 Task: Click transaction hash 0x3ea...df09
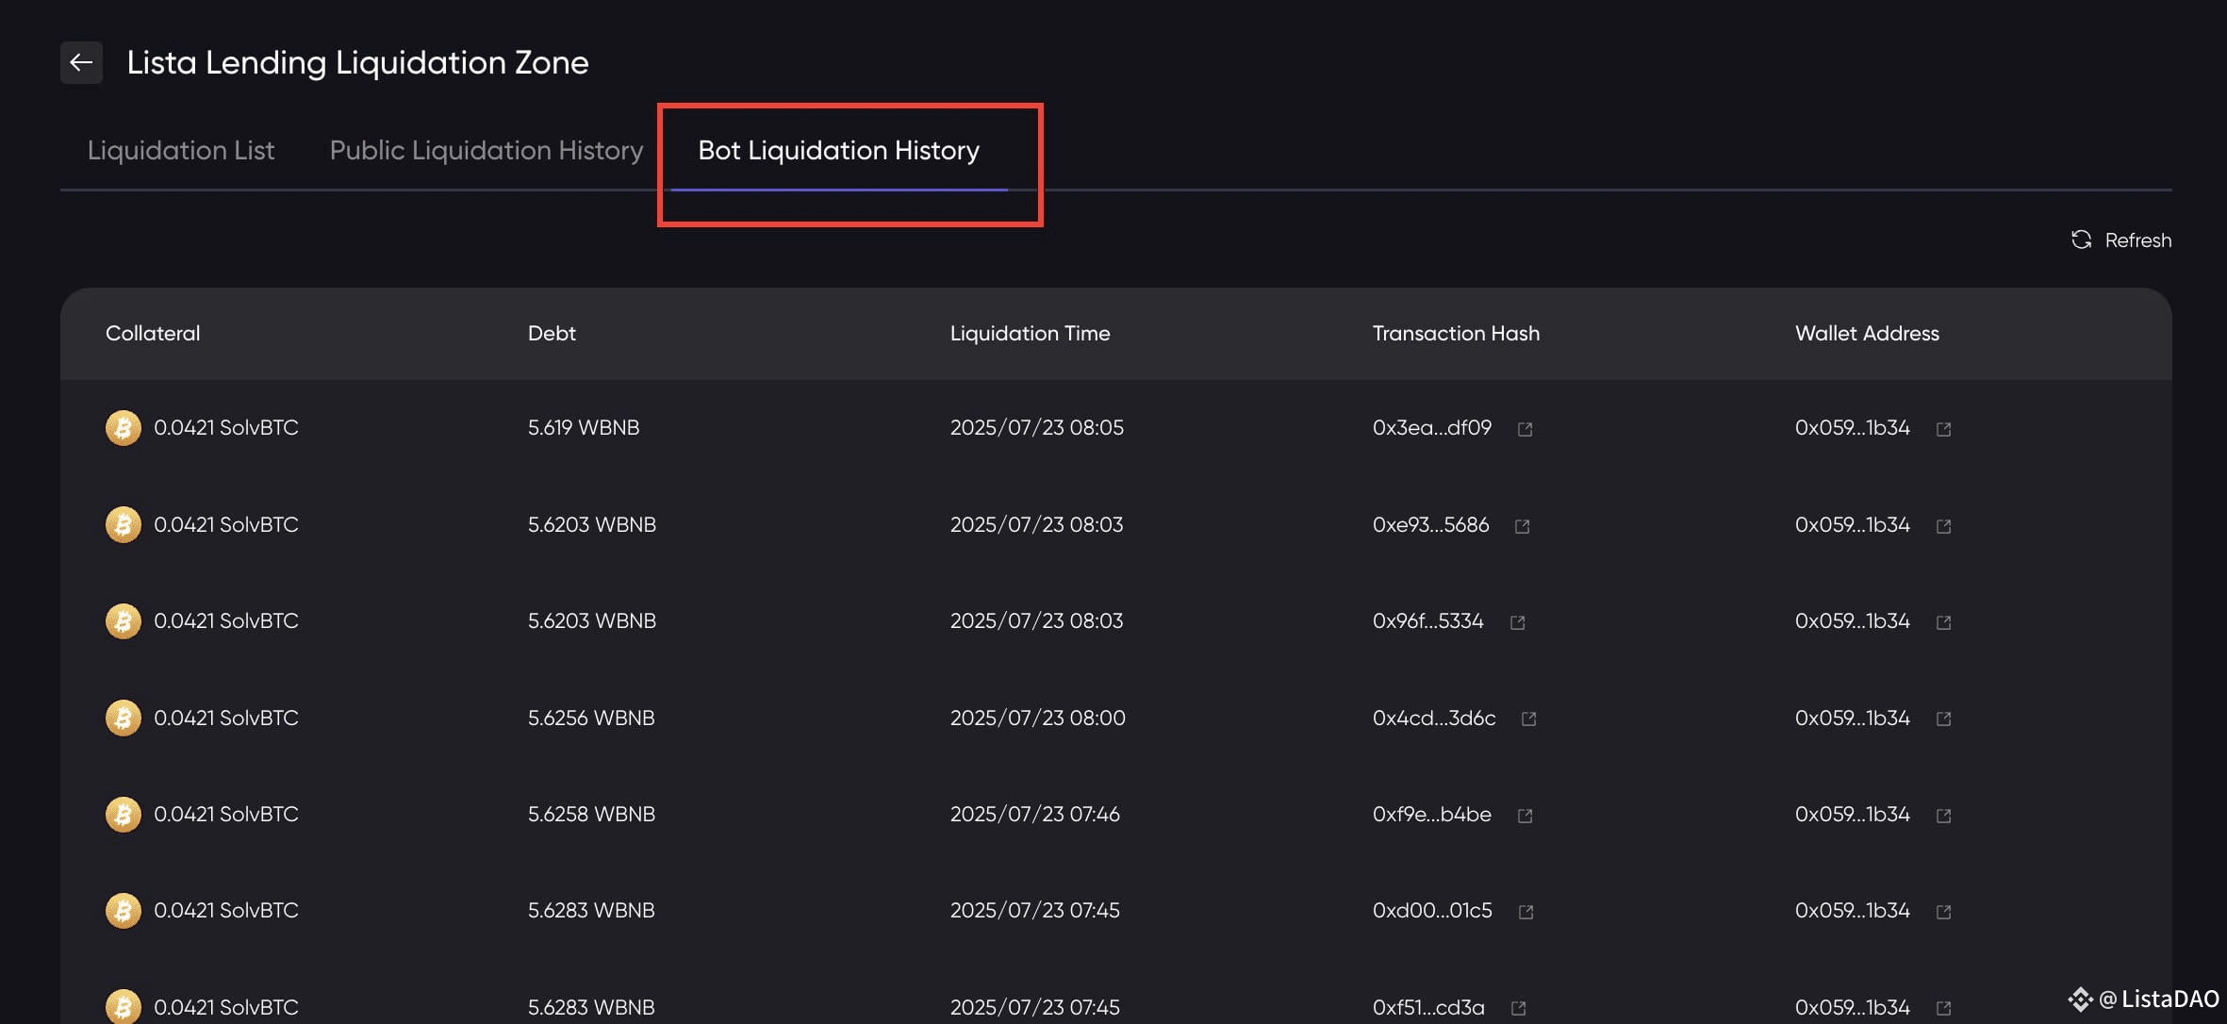pyautogui.click(x=1432, y=428)
